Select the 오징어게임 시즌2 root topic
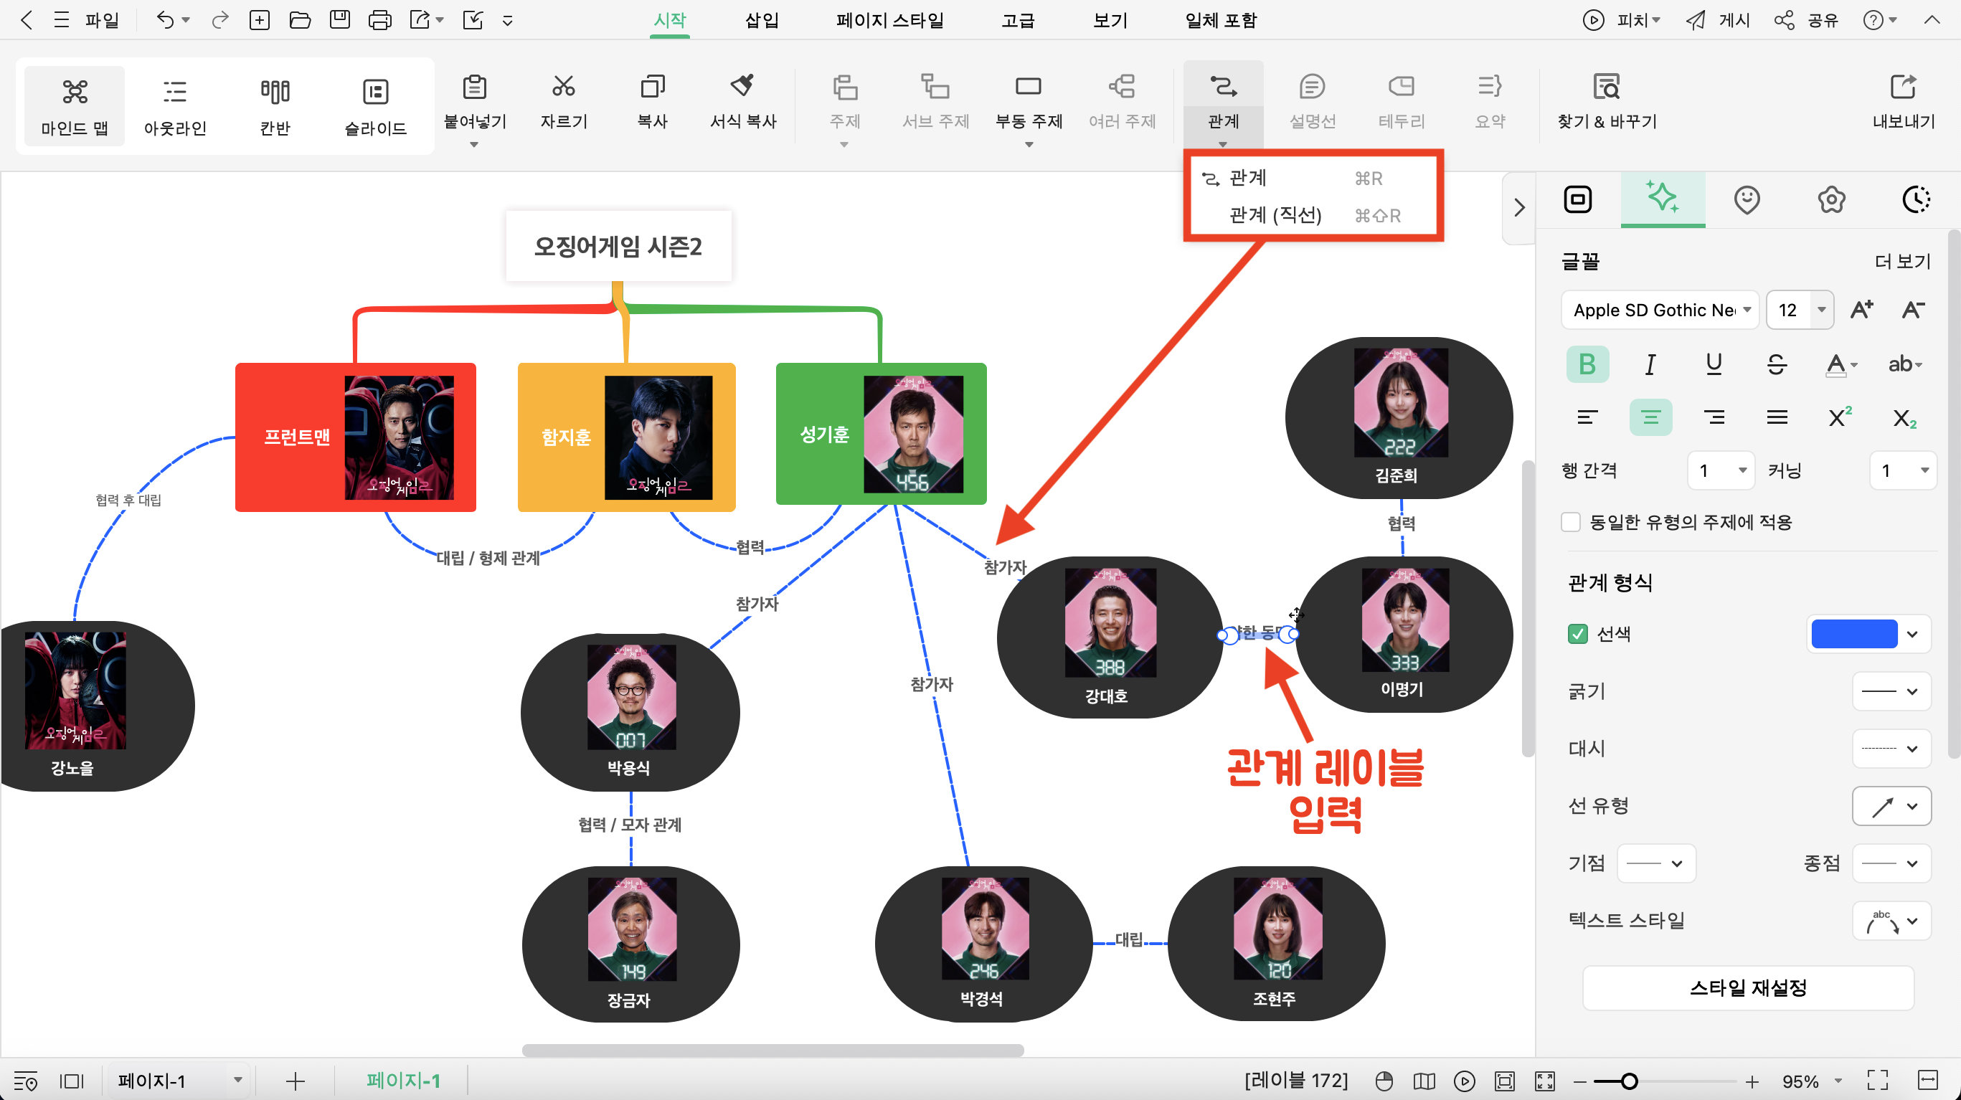 tap(618, 247)
